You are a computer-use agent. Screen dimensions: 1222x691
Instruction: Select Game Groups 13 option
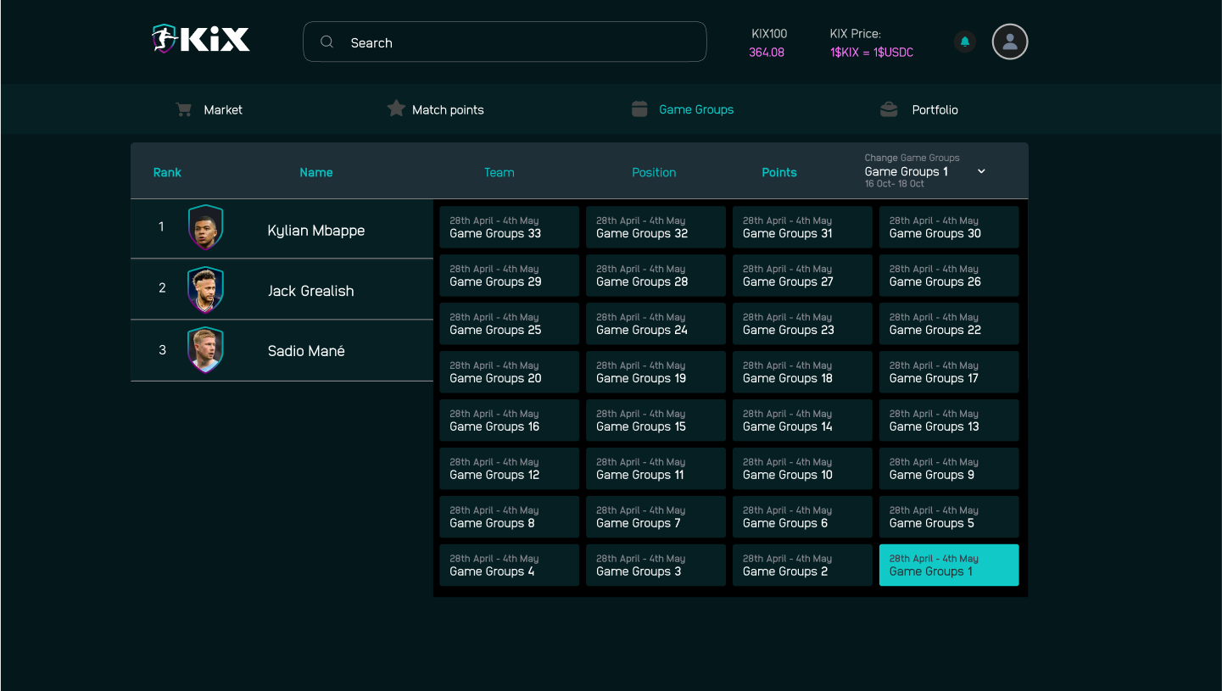[x=949, y=421]
